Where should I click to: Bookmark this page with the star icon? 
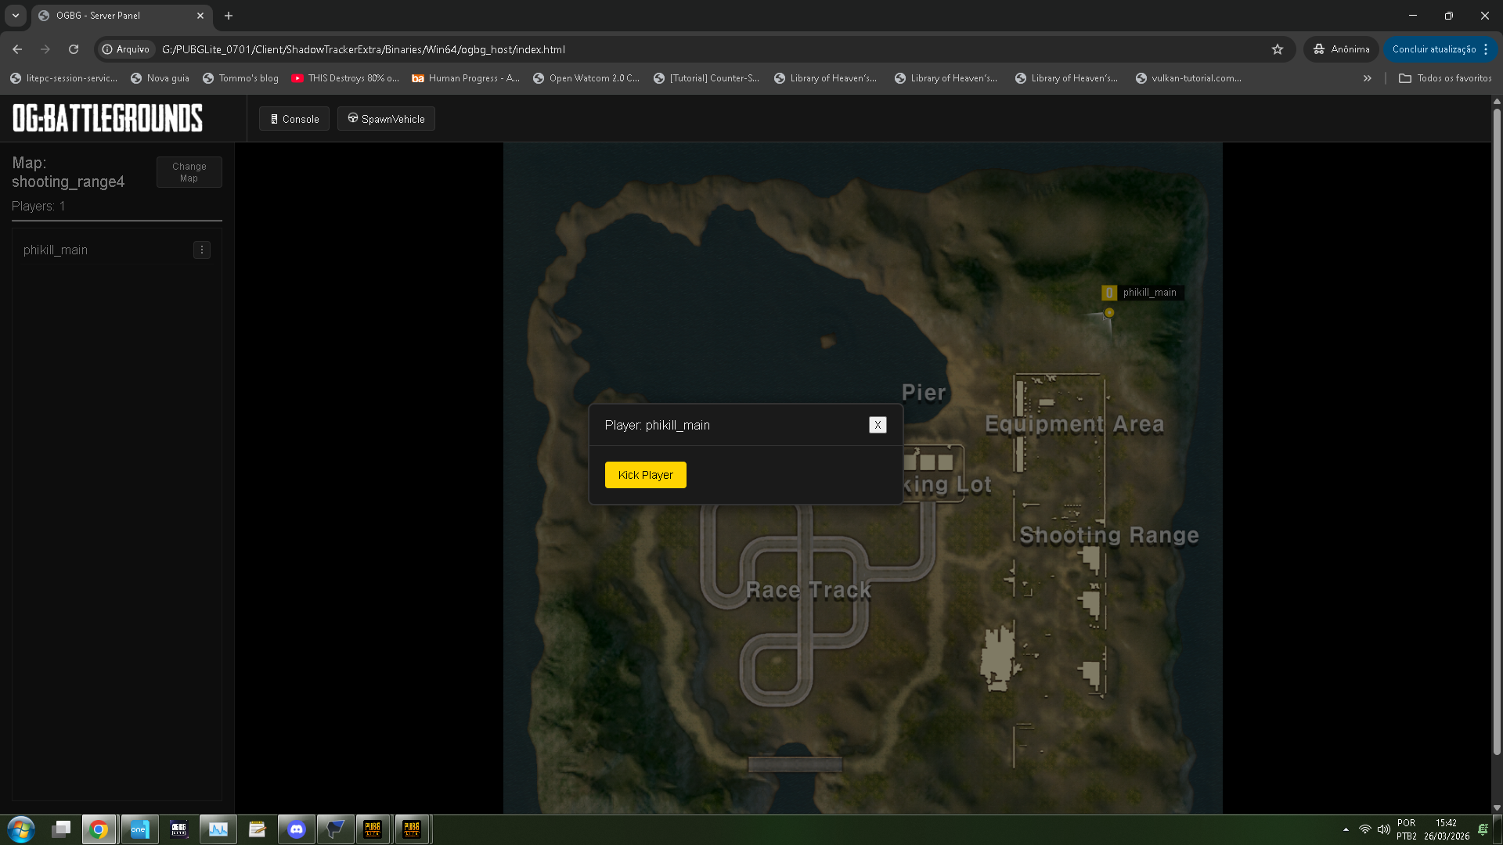pos(1278,49)
